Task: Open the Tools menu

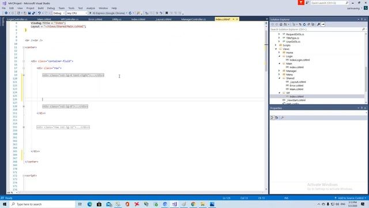Action: (x=71, y=8)
